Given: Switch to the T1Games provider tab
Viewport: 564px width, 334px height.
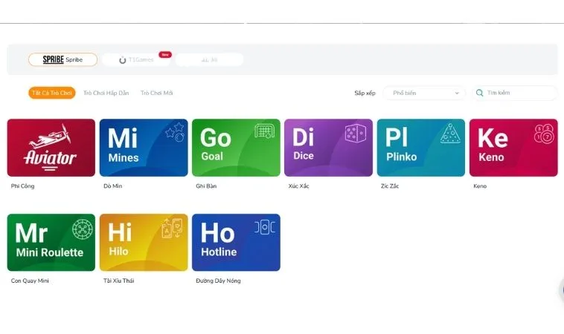Looking at the screenshot, I should coord(137,59).
